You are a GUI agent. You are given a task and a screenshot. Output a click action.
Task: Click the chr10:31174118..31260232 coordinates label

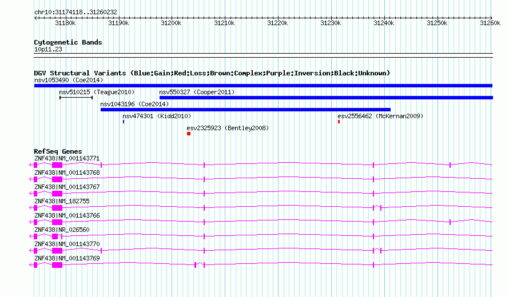75,12
